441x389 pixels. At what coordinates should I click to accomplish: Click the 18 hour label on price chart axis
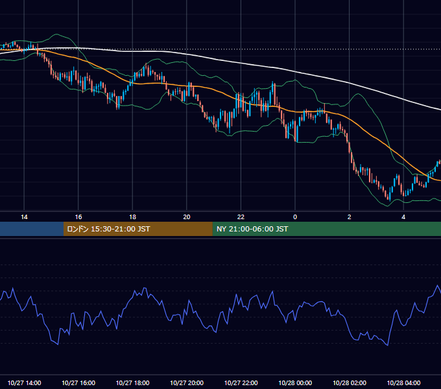pos(132,217)
